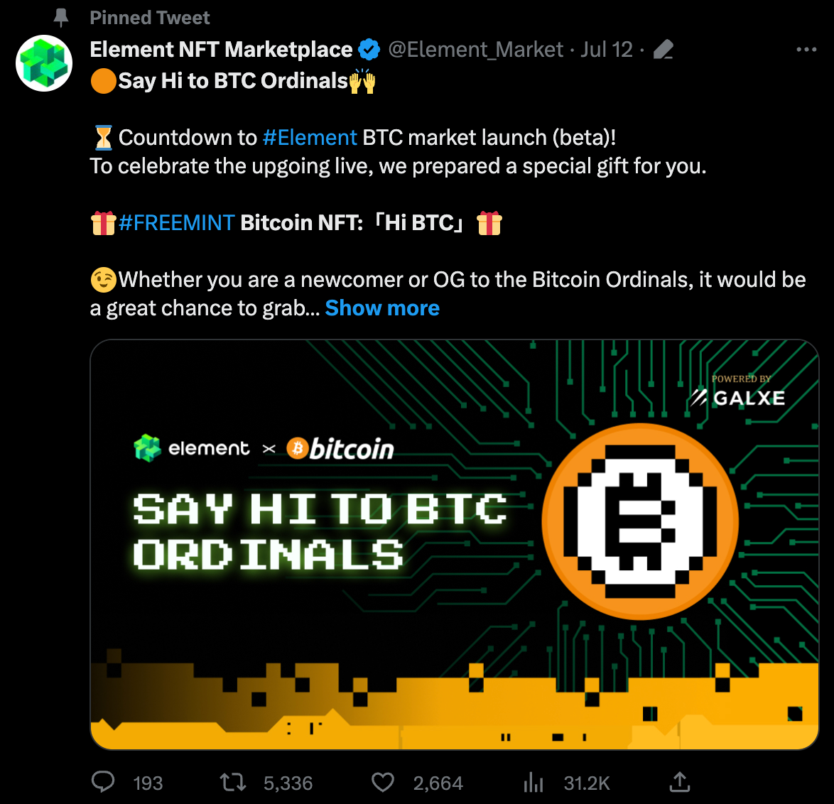Open tweet analytics bar chart icon
Screen dimensions: 834x804
534,782
